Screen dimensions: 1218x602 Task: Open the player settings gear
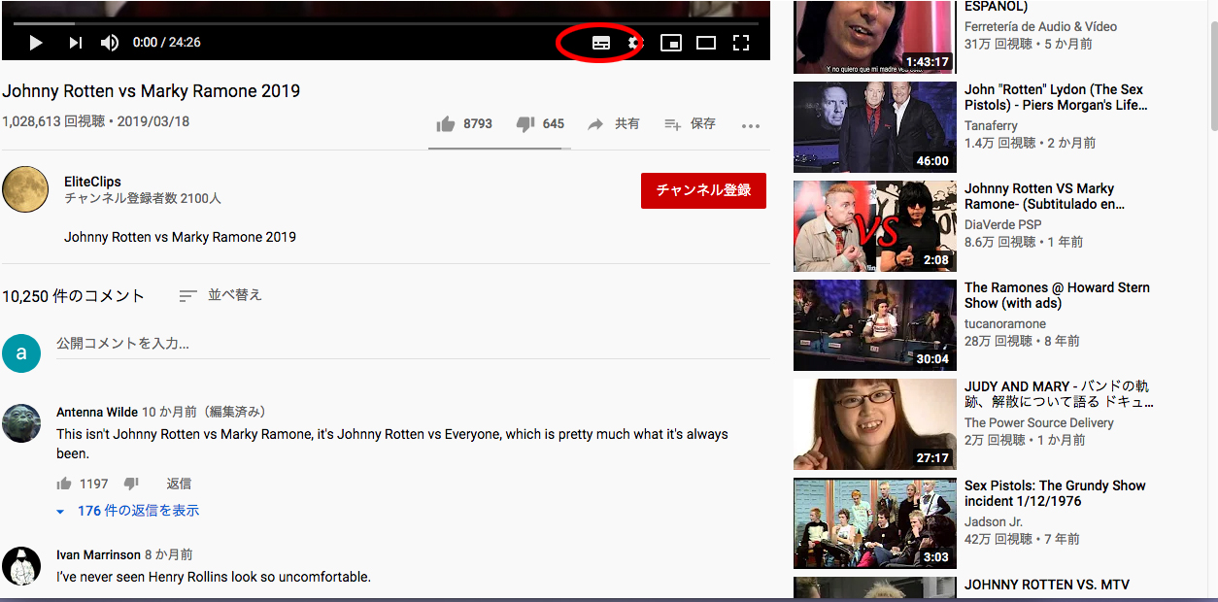point(633,43)
